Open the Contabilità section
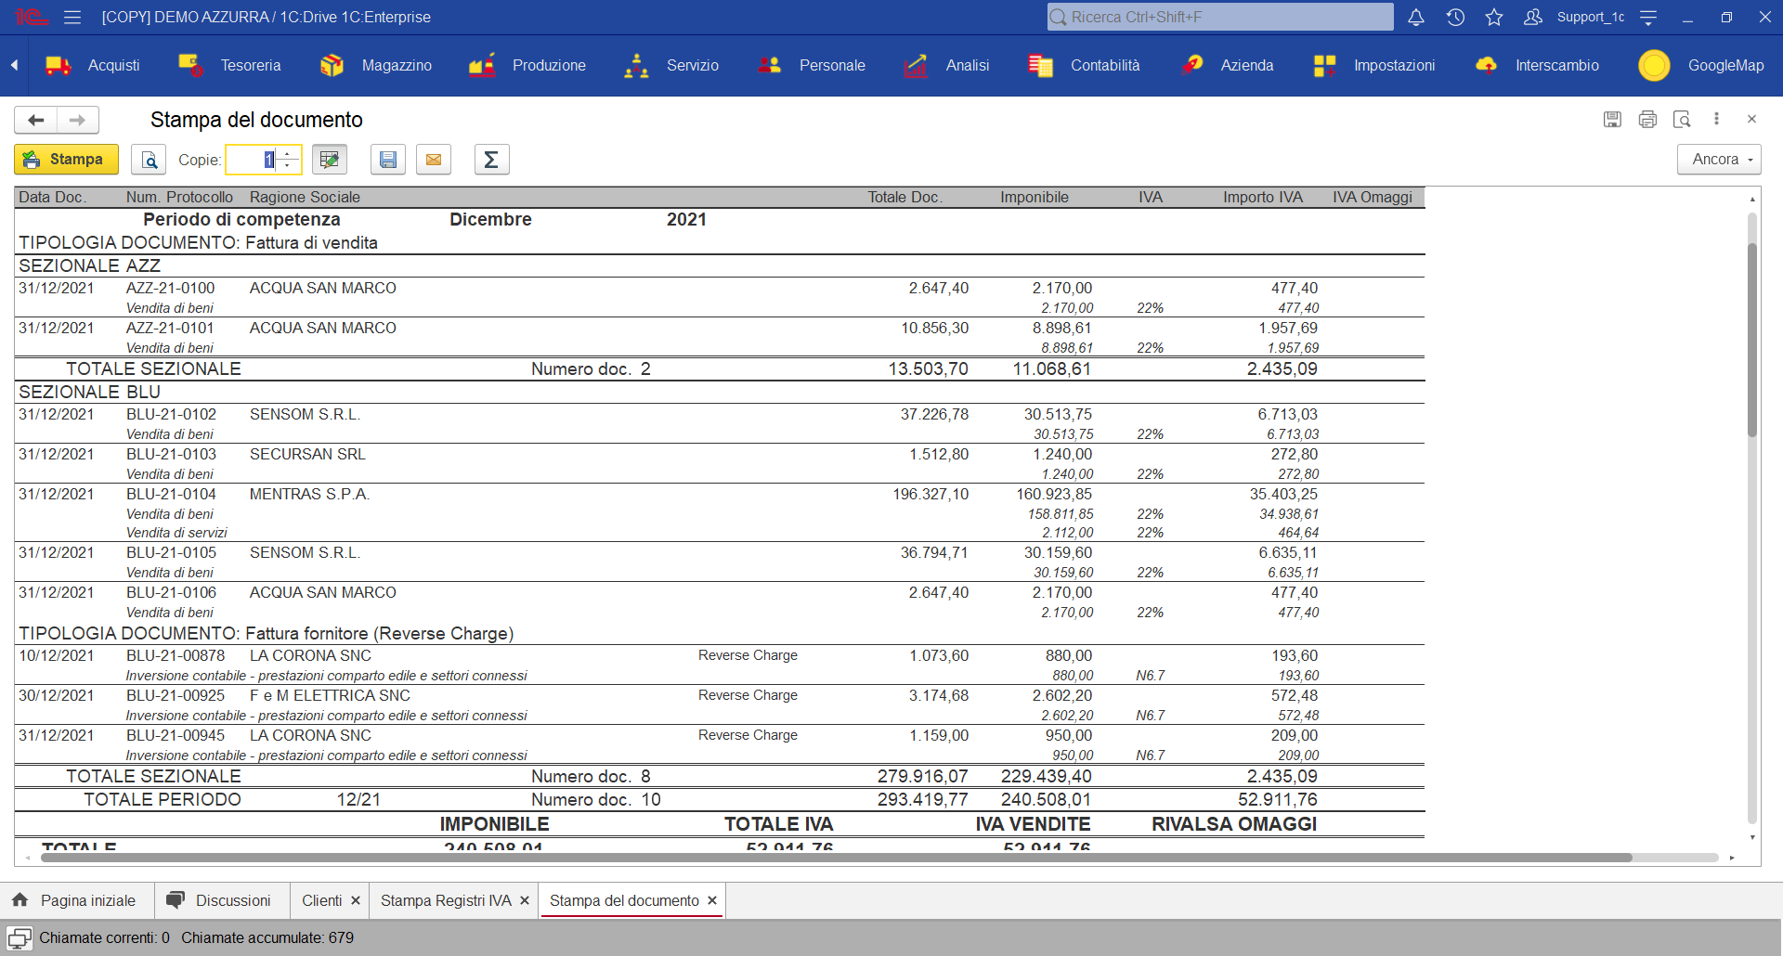1783x956 pixels. coord(1084,65)
